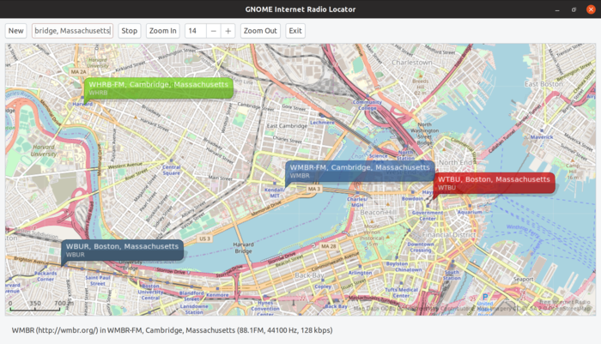
Task: Click the New button
Action: (16, 31)
